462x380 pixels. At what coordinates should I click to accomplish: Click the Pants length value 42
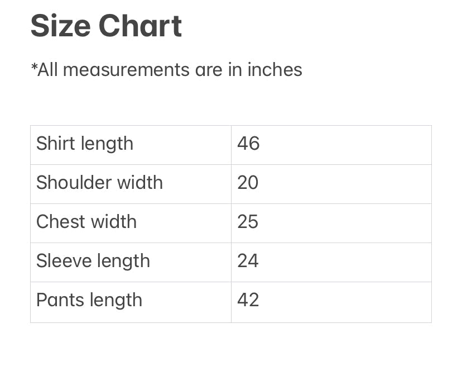pos(248,300)
